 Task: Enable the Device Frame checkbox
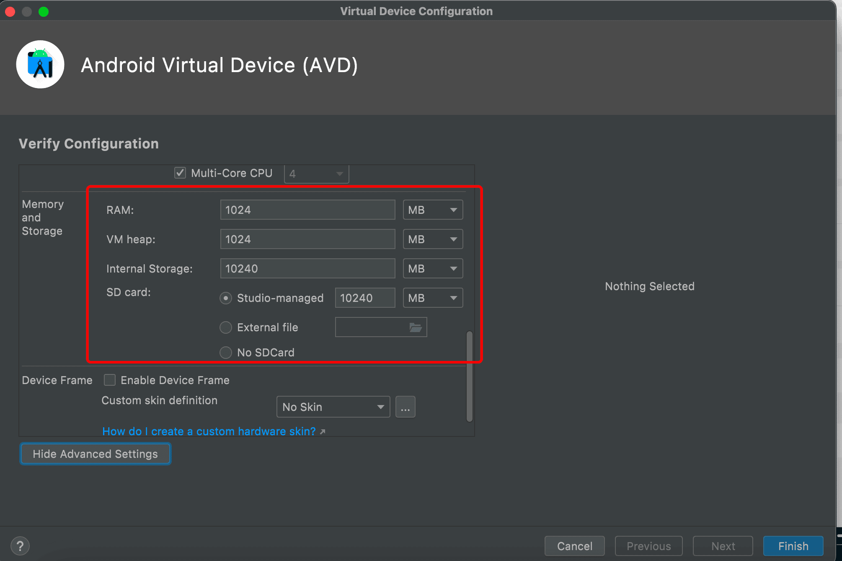[x=110, y=380]
